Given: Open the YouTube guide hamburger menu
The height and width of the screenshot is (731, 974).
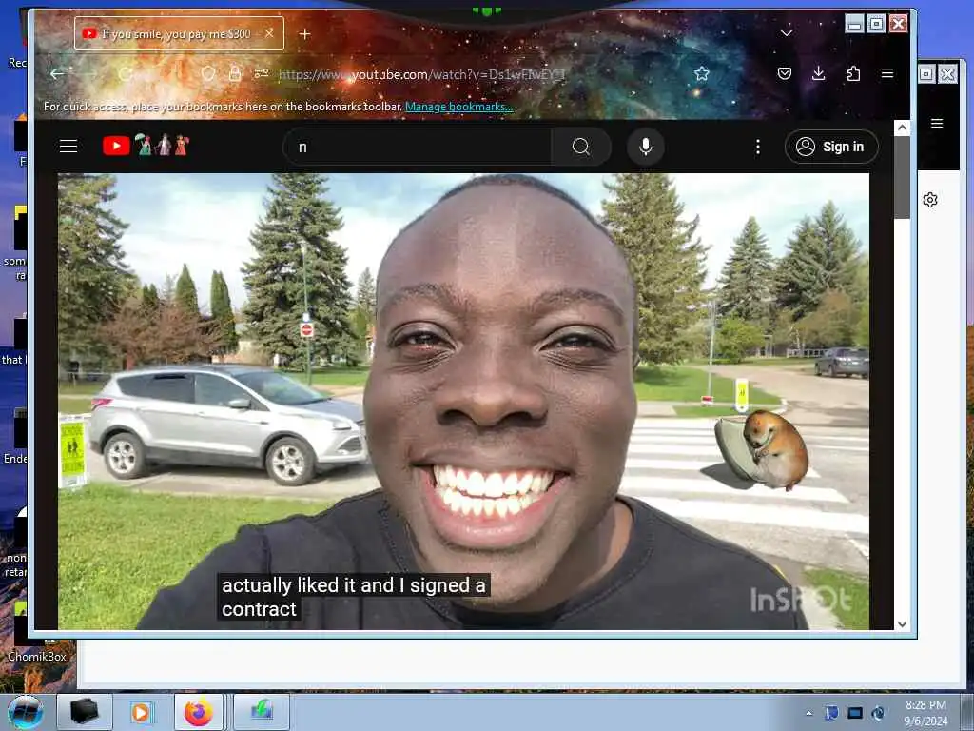Looking at the screenshot, I should click(x=68, y=147).
